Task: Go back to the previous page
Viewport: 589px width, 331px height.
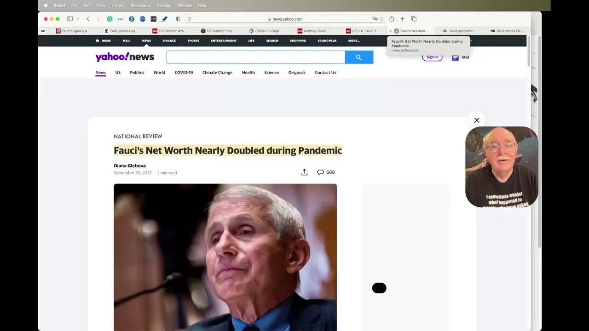Action: [88, 19]
